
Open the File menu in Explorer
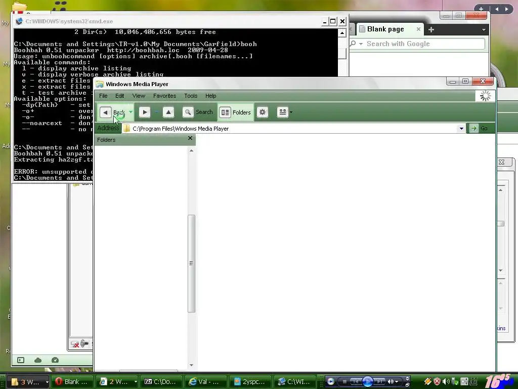tap(103, 96)
